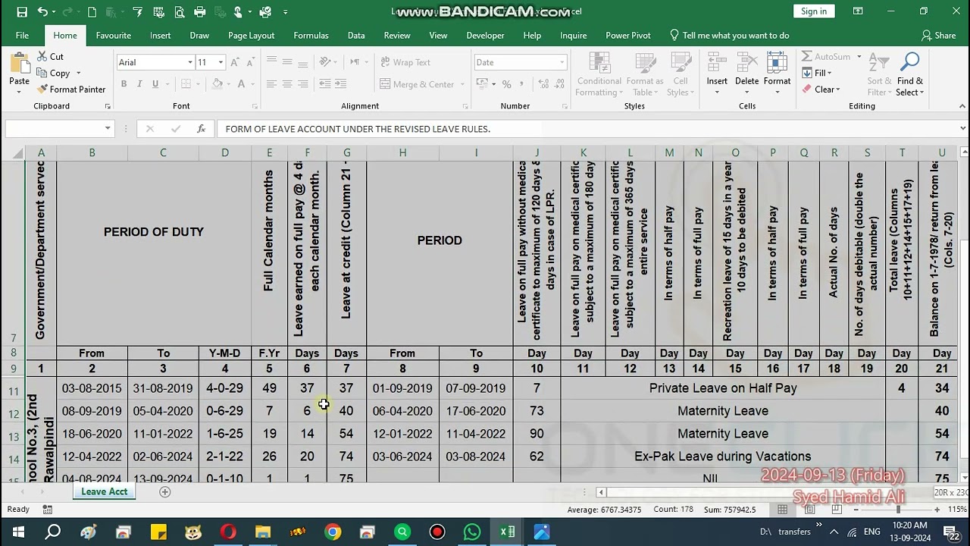Open the font size 11 dropdown
970x546 pixels.
coord(221,62)
